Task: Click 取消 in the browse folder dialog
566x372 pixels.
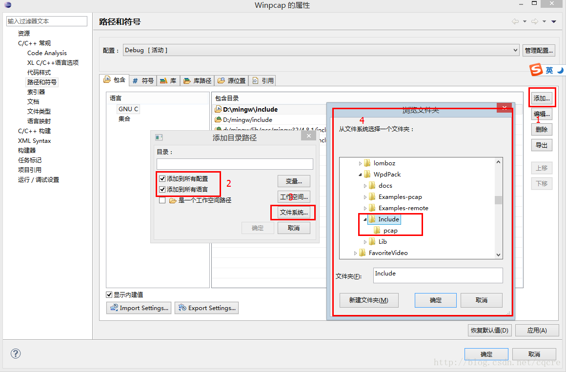Action: pos(482,300)
